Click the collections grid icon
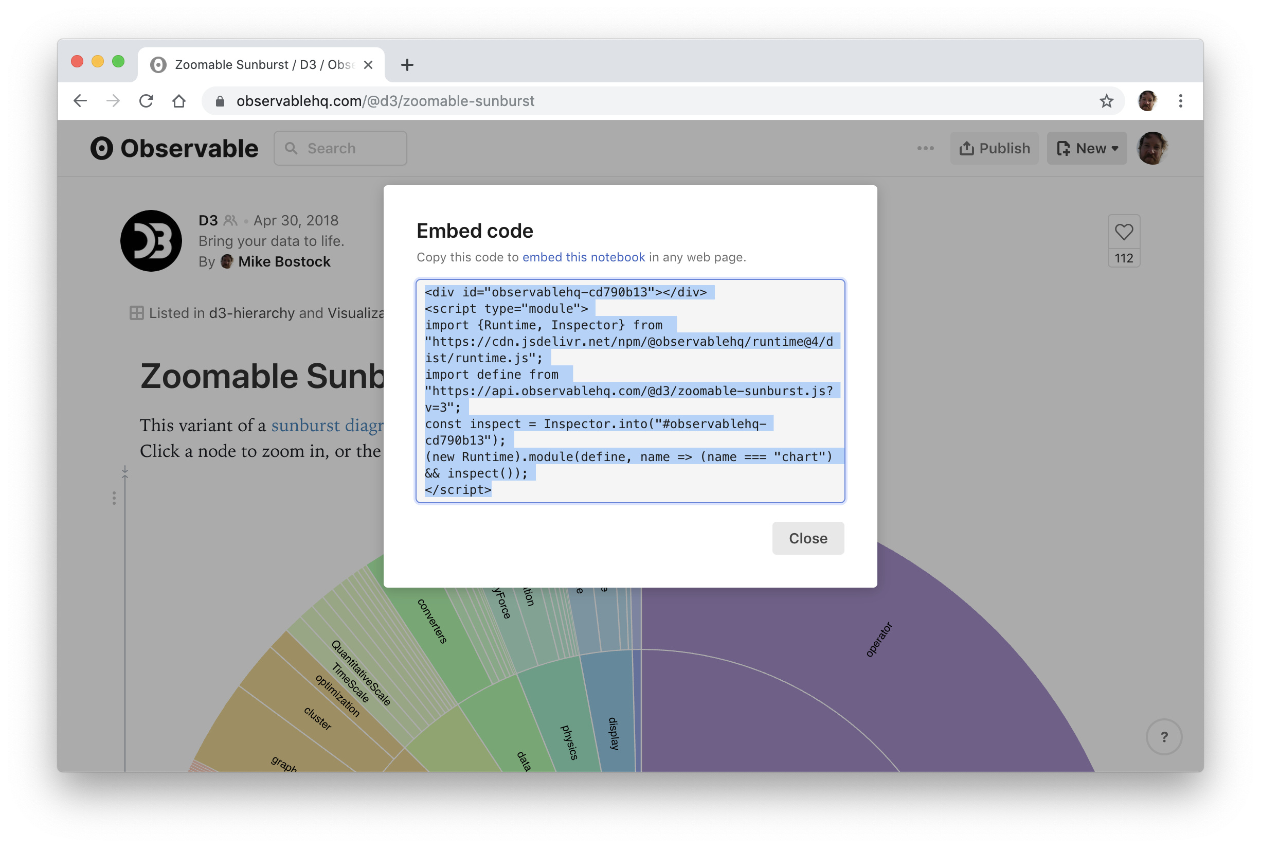 click(136, 313)
